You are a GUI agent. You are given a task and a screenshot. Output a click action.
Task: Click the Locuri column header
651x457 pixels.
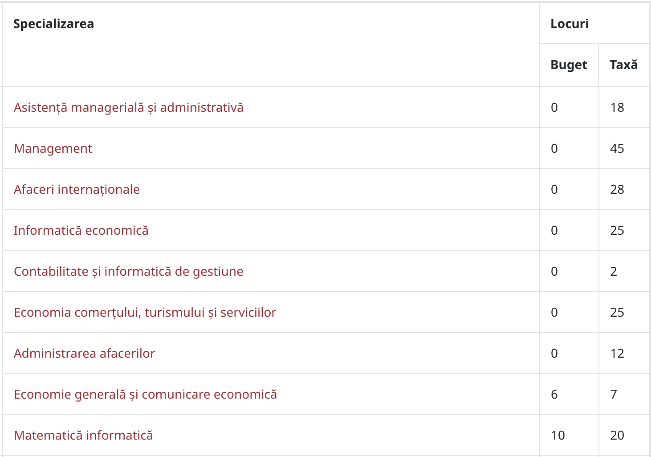[x=594, y=24]
